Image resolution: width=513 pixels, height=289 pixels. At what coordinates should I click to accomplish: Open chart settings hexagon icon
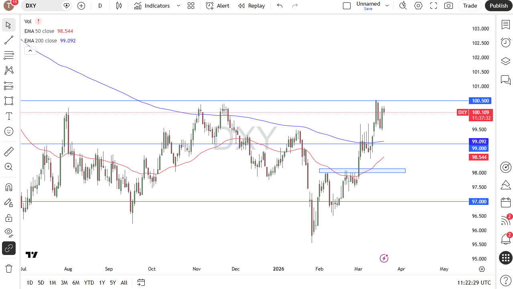418,6
